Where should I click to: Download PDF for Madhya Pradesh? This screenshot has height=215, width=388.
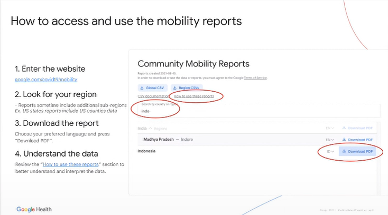(x=357, y=140)
